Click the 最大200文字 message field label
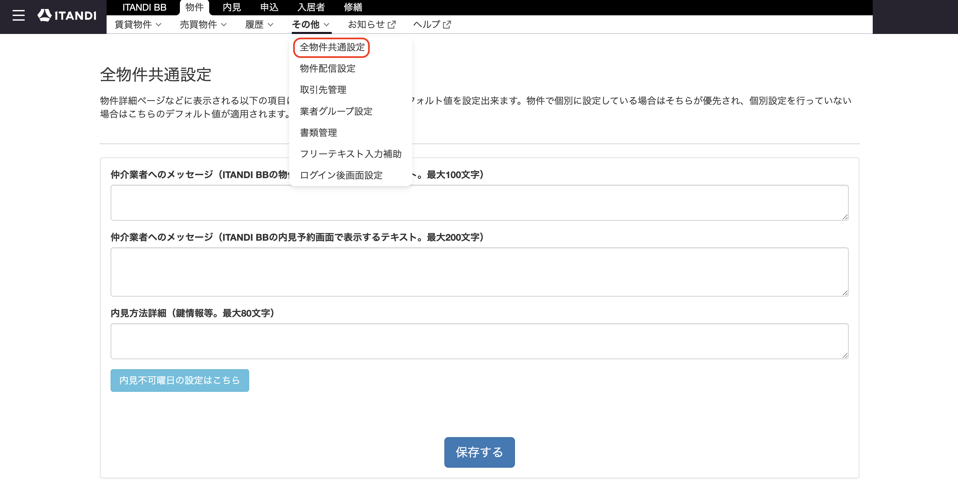This screenshot has height=498, width=958. click(x=297, y=237)
